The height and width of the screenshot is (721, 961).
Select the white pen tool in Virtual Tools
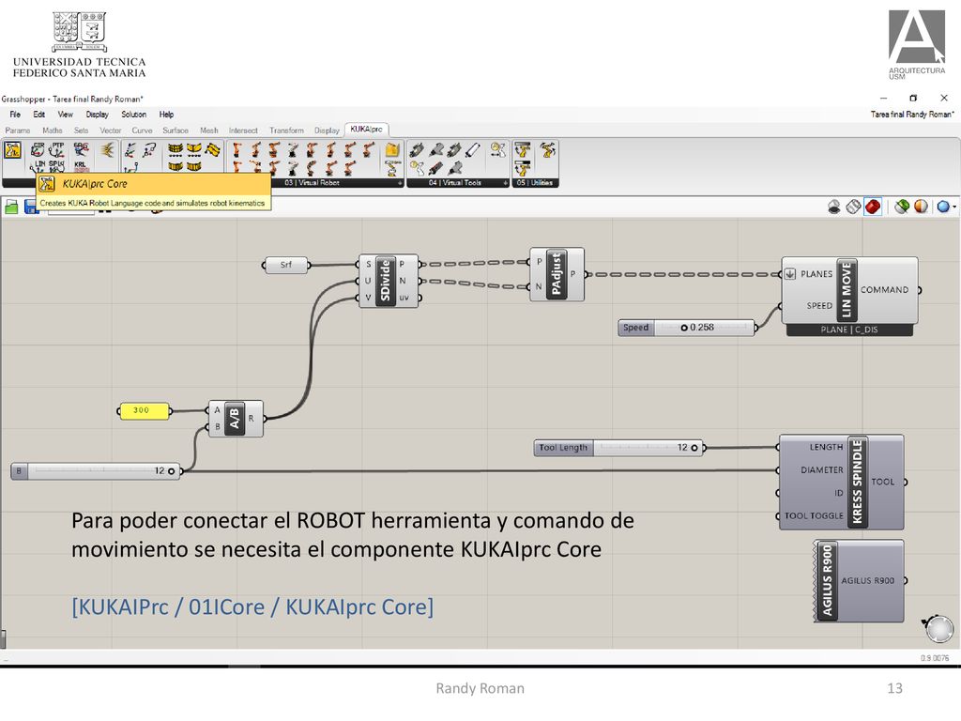click(x=473, y=149)
